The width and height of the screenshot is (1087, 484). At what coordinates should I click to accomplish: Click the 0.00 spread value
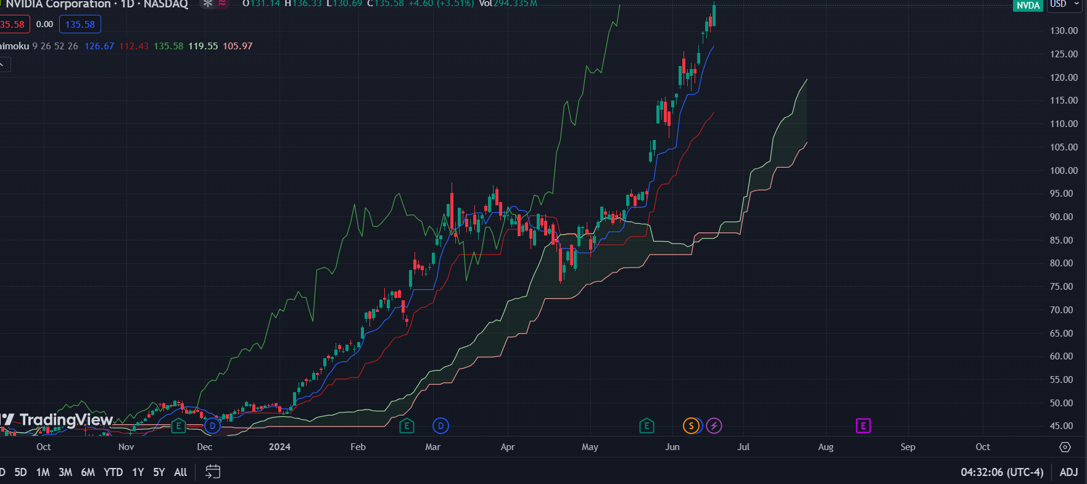click(x=44, y=25)
